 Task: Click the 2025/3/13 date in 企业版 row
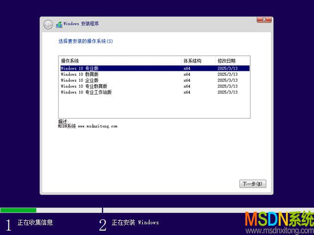coord(228,80)
